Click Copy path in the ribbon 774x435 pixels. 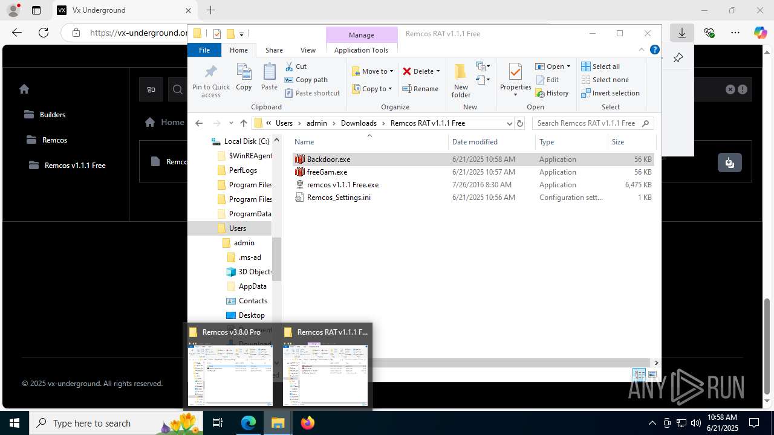306,80
